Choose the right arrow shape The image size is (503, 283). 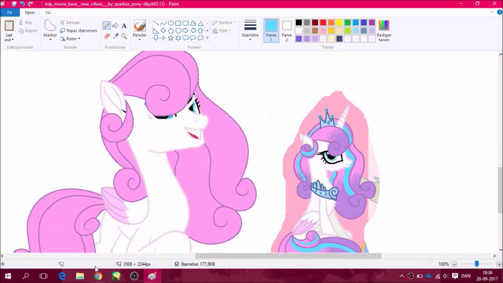pyautogui.click(x=185, y=31)
